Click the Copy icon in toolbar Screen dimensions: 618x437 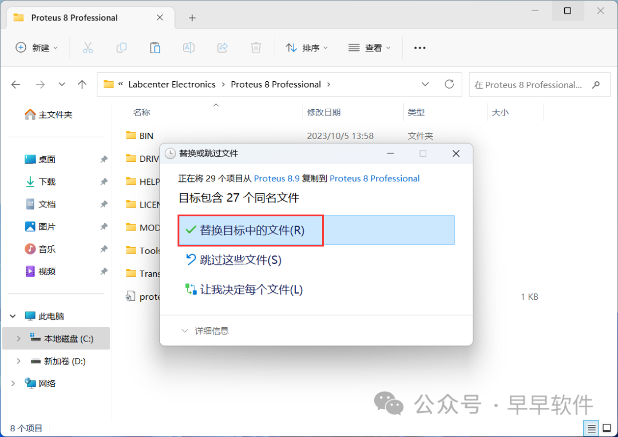click(x=121, y=48)
